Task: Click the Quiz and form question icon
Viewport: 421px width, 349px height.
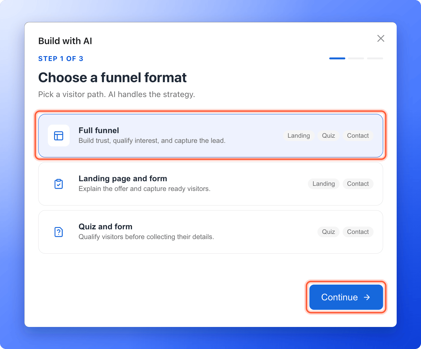Action: [59, 232]
